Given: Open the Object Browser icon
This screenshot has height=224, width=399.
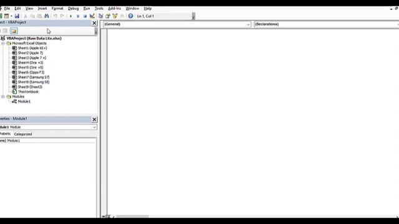Looking at the screenshot, I should coord(115,16).
